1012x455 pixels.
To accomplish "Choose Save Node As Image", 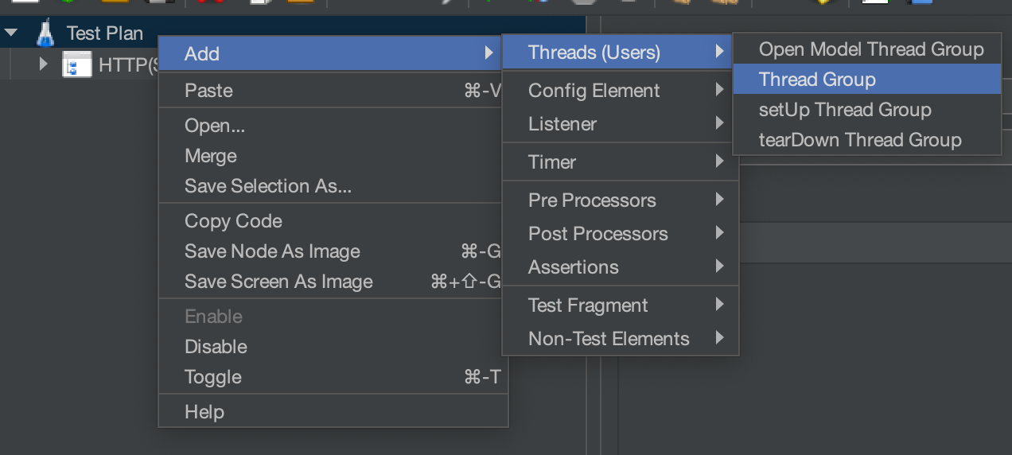I will tap(272, 251).
